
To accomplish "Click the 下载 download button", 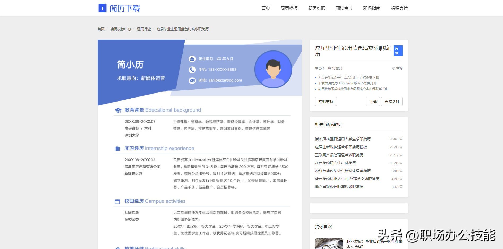I will [x=373, y=101].
